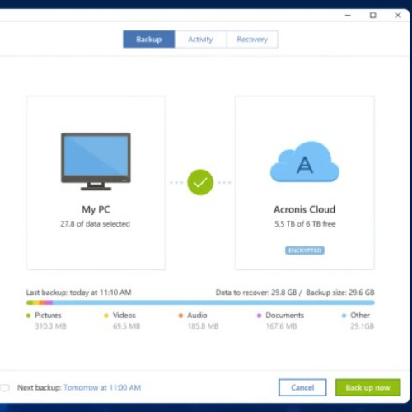Click the Videos category label

(x=124, y=316)
